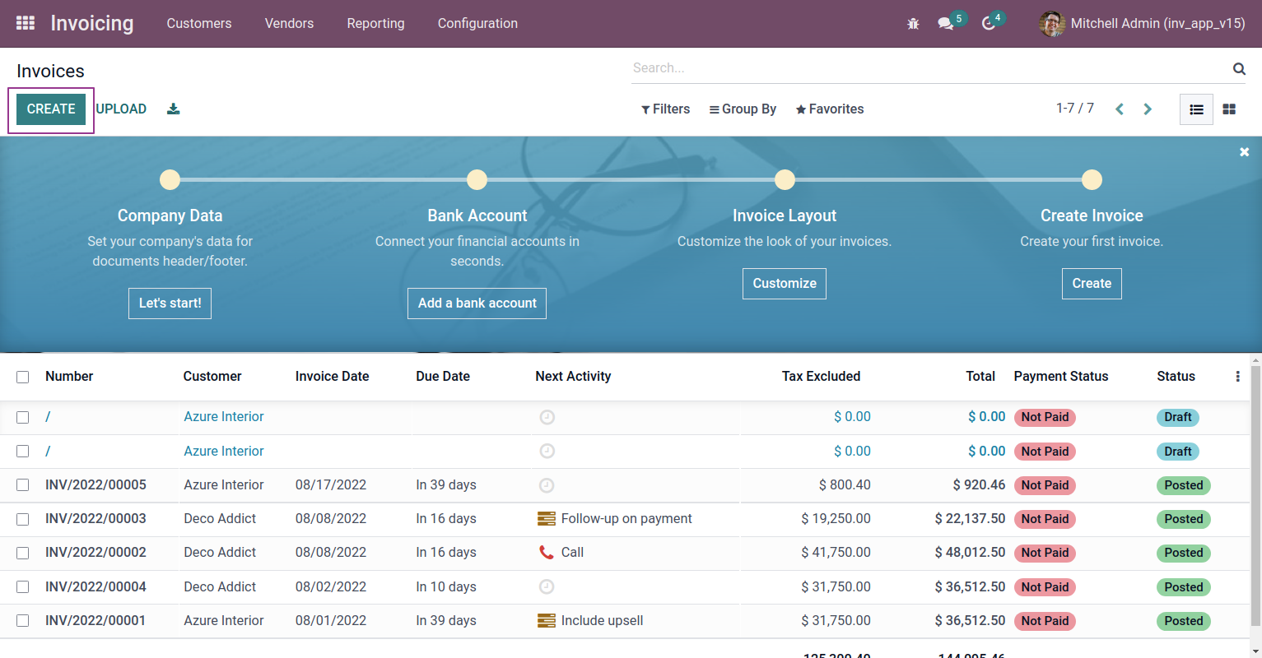Click the Bank Account step circle

477,179
